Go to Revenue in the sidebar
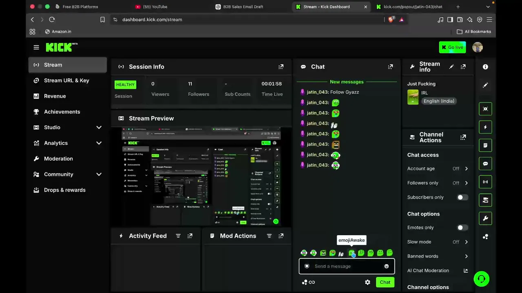522x293 pixels. [x=68, y=96]
